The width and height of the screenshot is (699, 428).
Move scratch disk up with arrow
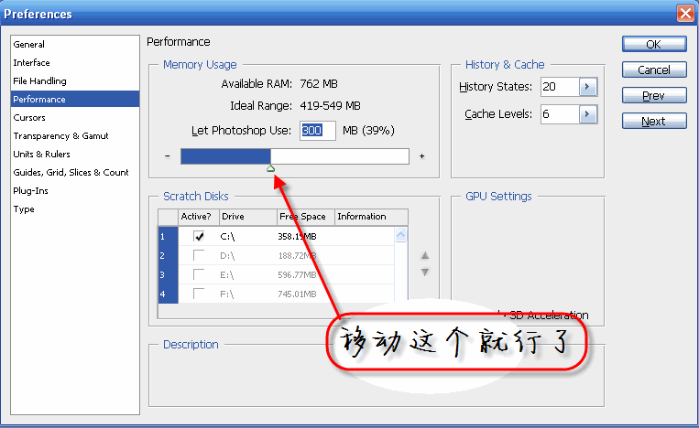(x=425, y=255)
